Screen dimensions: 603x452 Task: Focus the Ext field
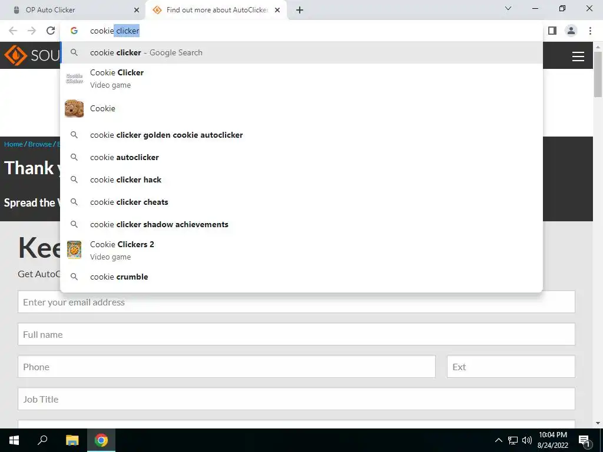(x=511, y=366)
